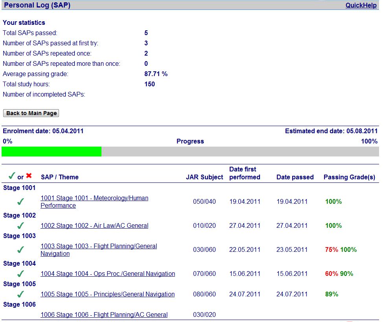Click the green checkmark for Stage 1002
The height and width of the screenshot is (322, 383).
point(20,226)
